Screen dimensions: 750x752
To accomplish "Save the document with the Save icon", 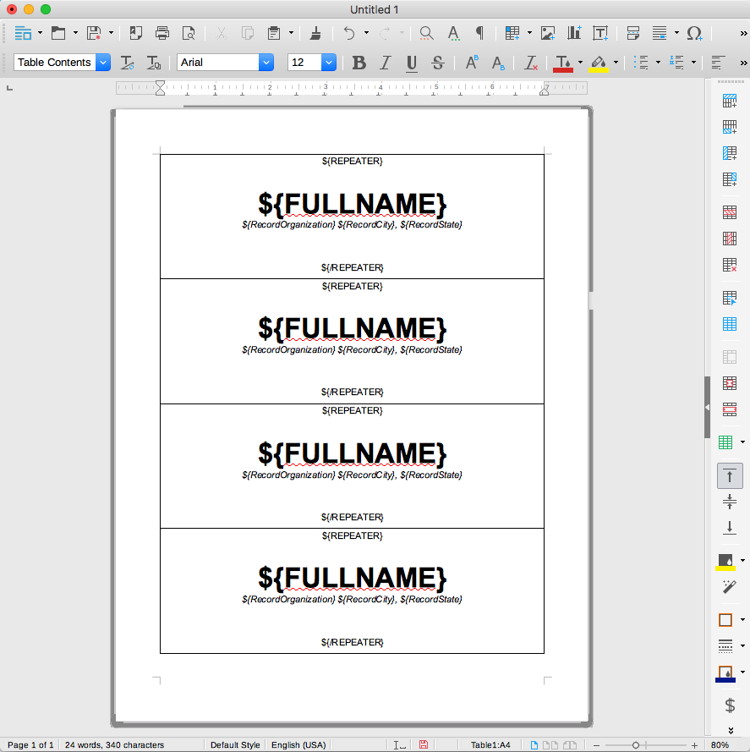I will pyautogui.click(x=94, y=33).
